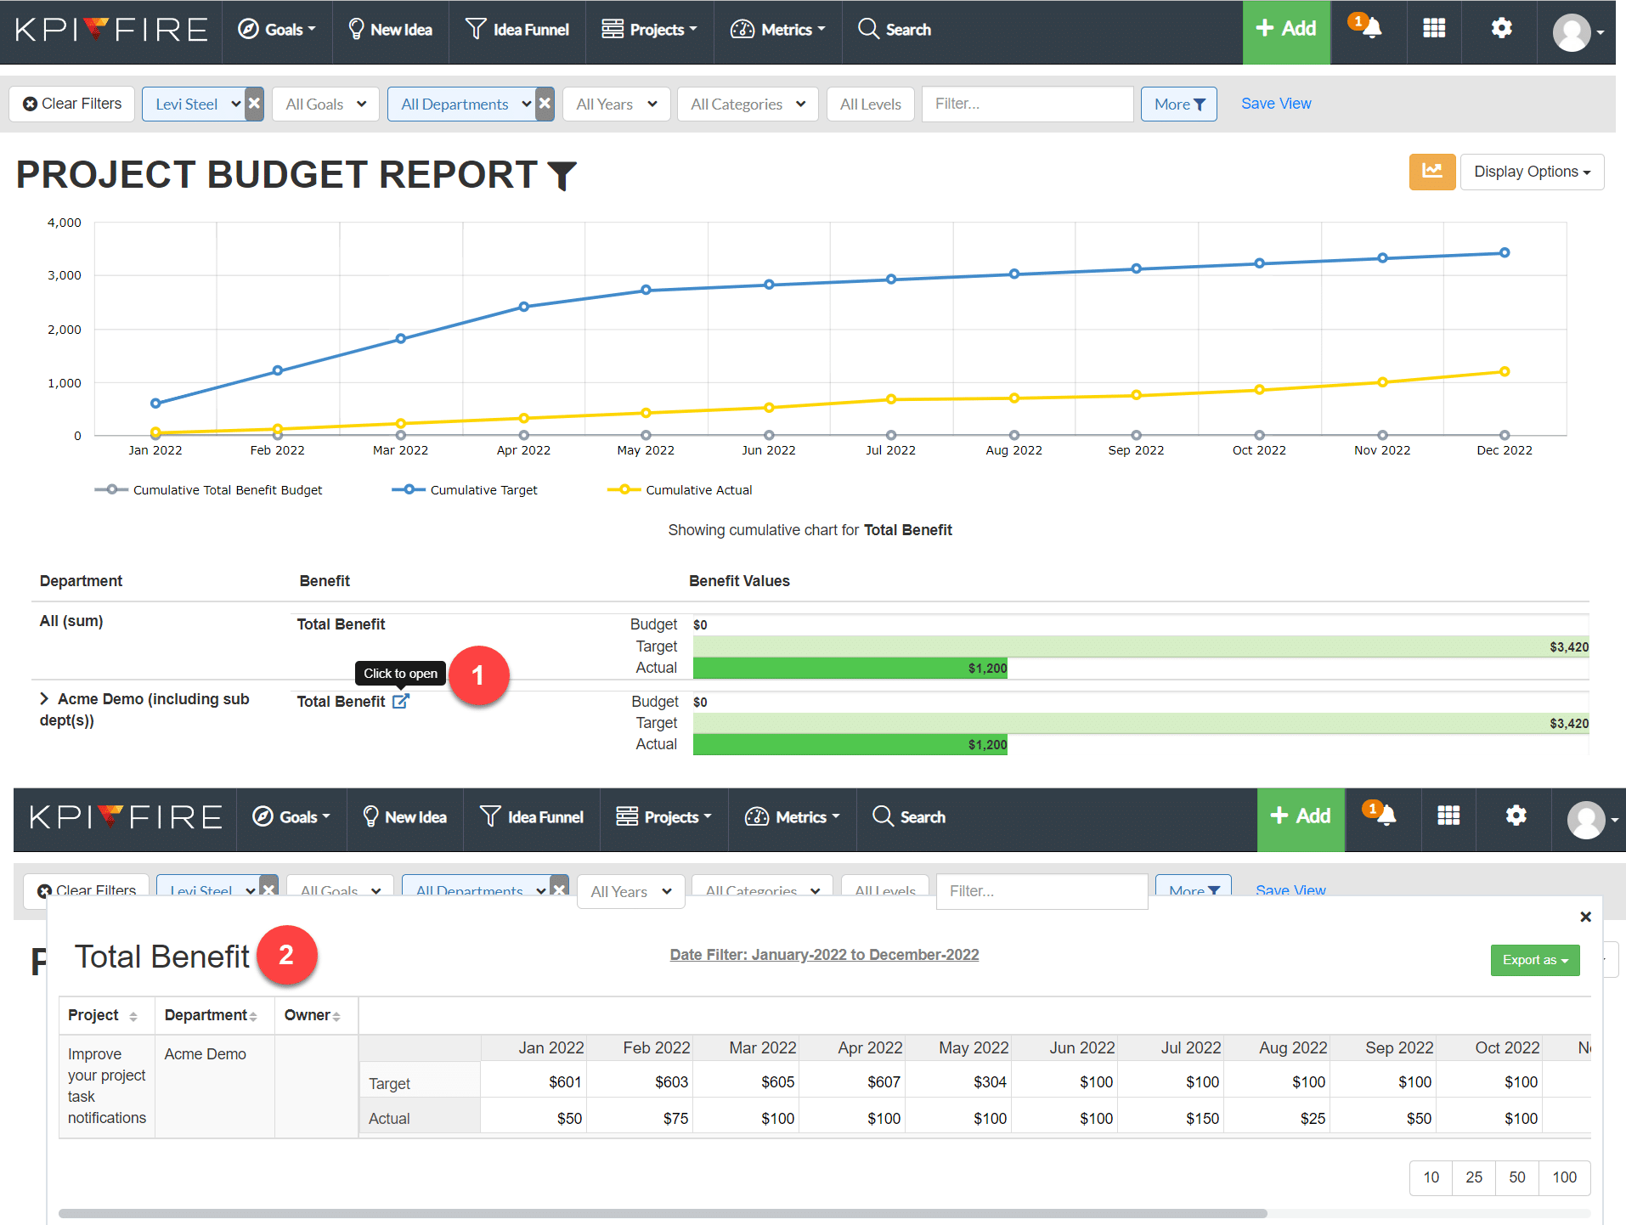Close the Total Benefit popup
The image size is (1626, 1225).
[1585, 917]
